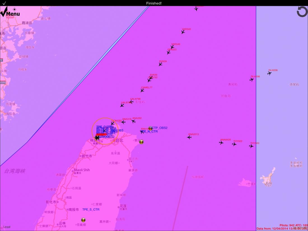Tap the RCTP_OBS2 observer label

tap(159, 128)
